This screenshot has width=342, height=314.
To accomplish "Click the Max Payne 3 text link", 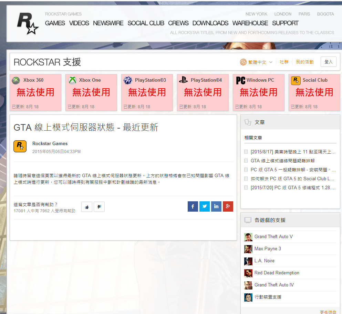I will tap(268, 249).
